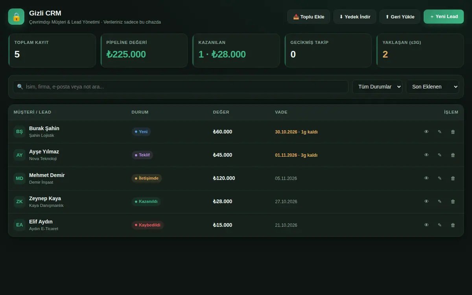Click the Kazanılan stat card

236,50
